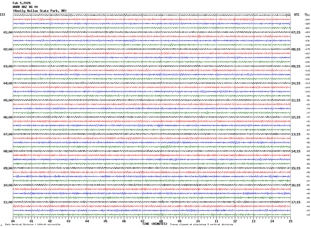
Task: Click the DC offset value -39
Action: [308, 215]
